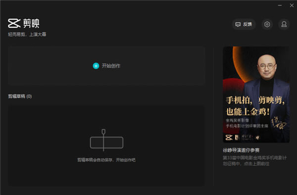Click the handwritten signature on the banner
The height and width of the screenshot is (195, 297).
click(279, 123)
